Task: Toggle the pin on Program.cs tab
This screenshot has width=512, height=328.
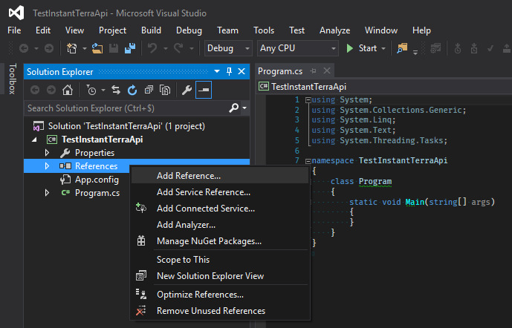Action: pyautogui.click(x=314, y=70)
